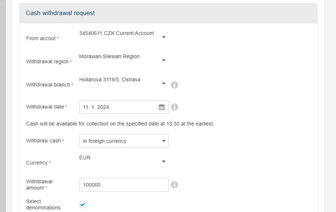Expand the Withdrawal region dropdown arrow

point(164,60)
